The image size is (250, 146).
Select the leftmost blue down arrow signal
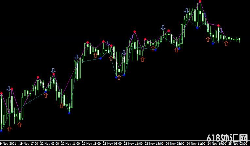coord(8,89)
